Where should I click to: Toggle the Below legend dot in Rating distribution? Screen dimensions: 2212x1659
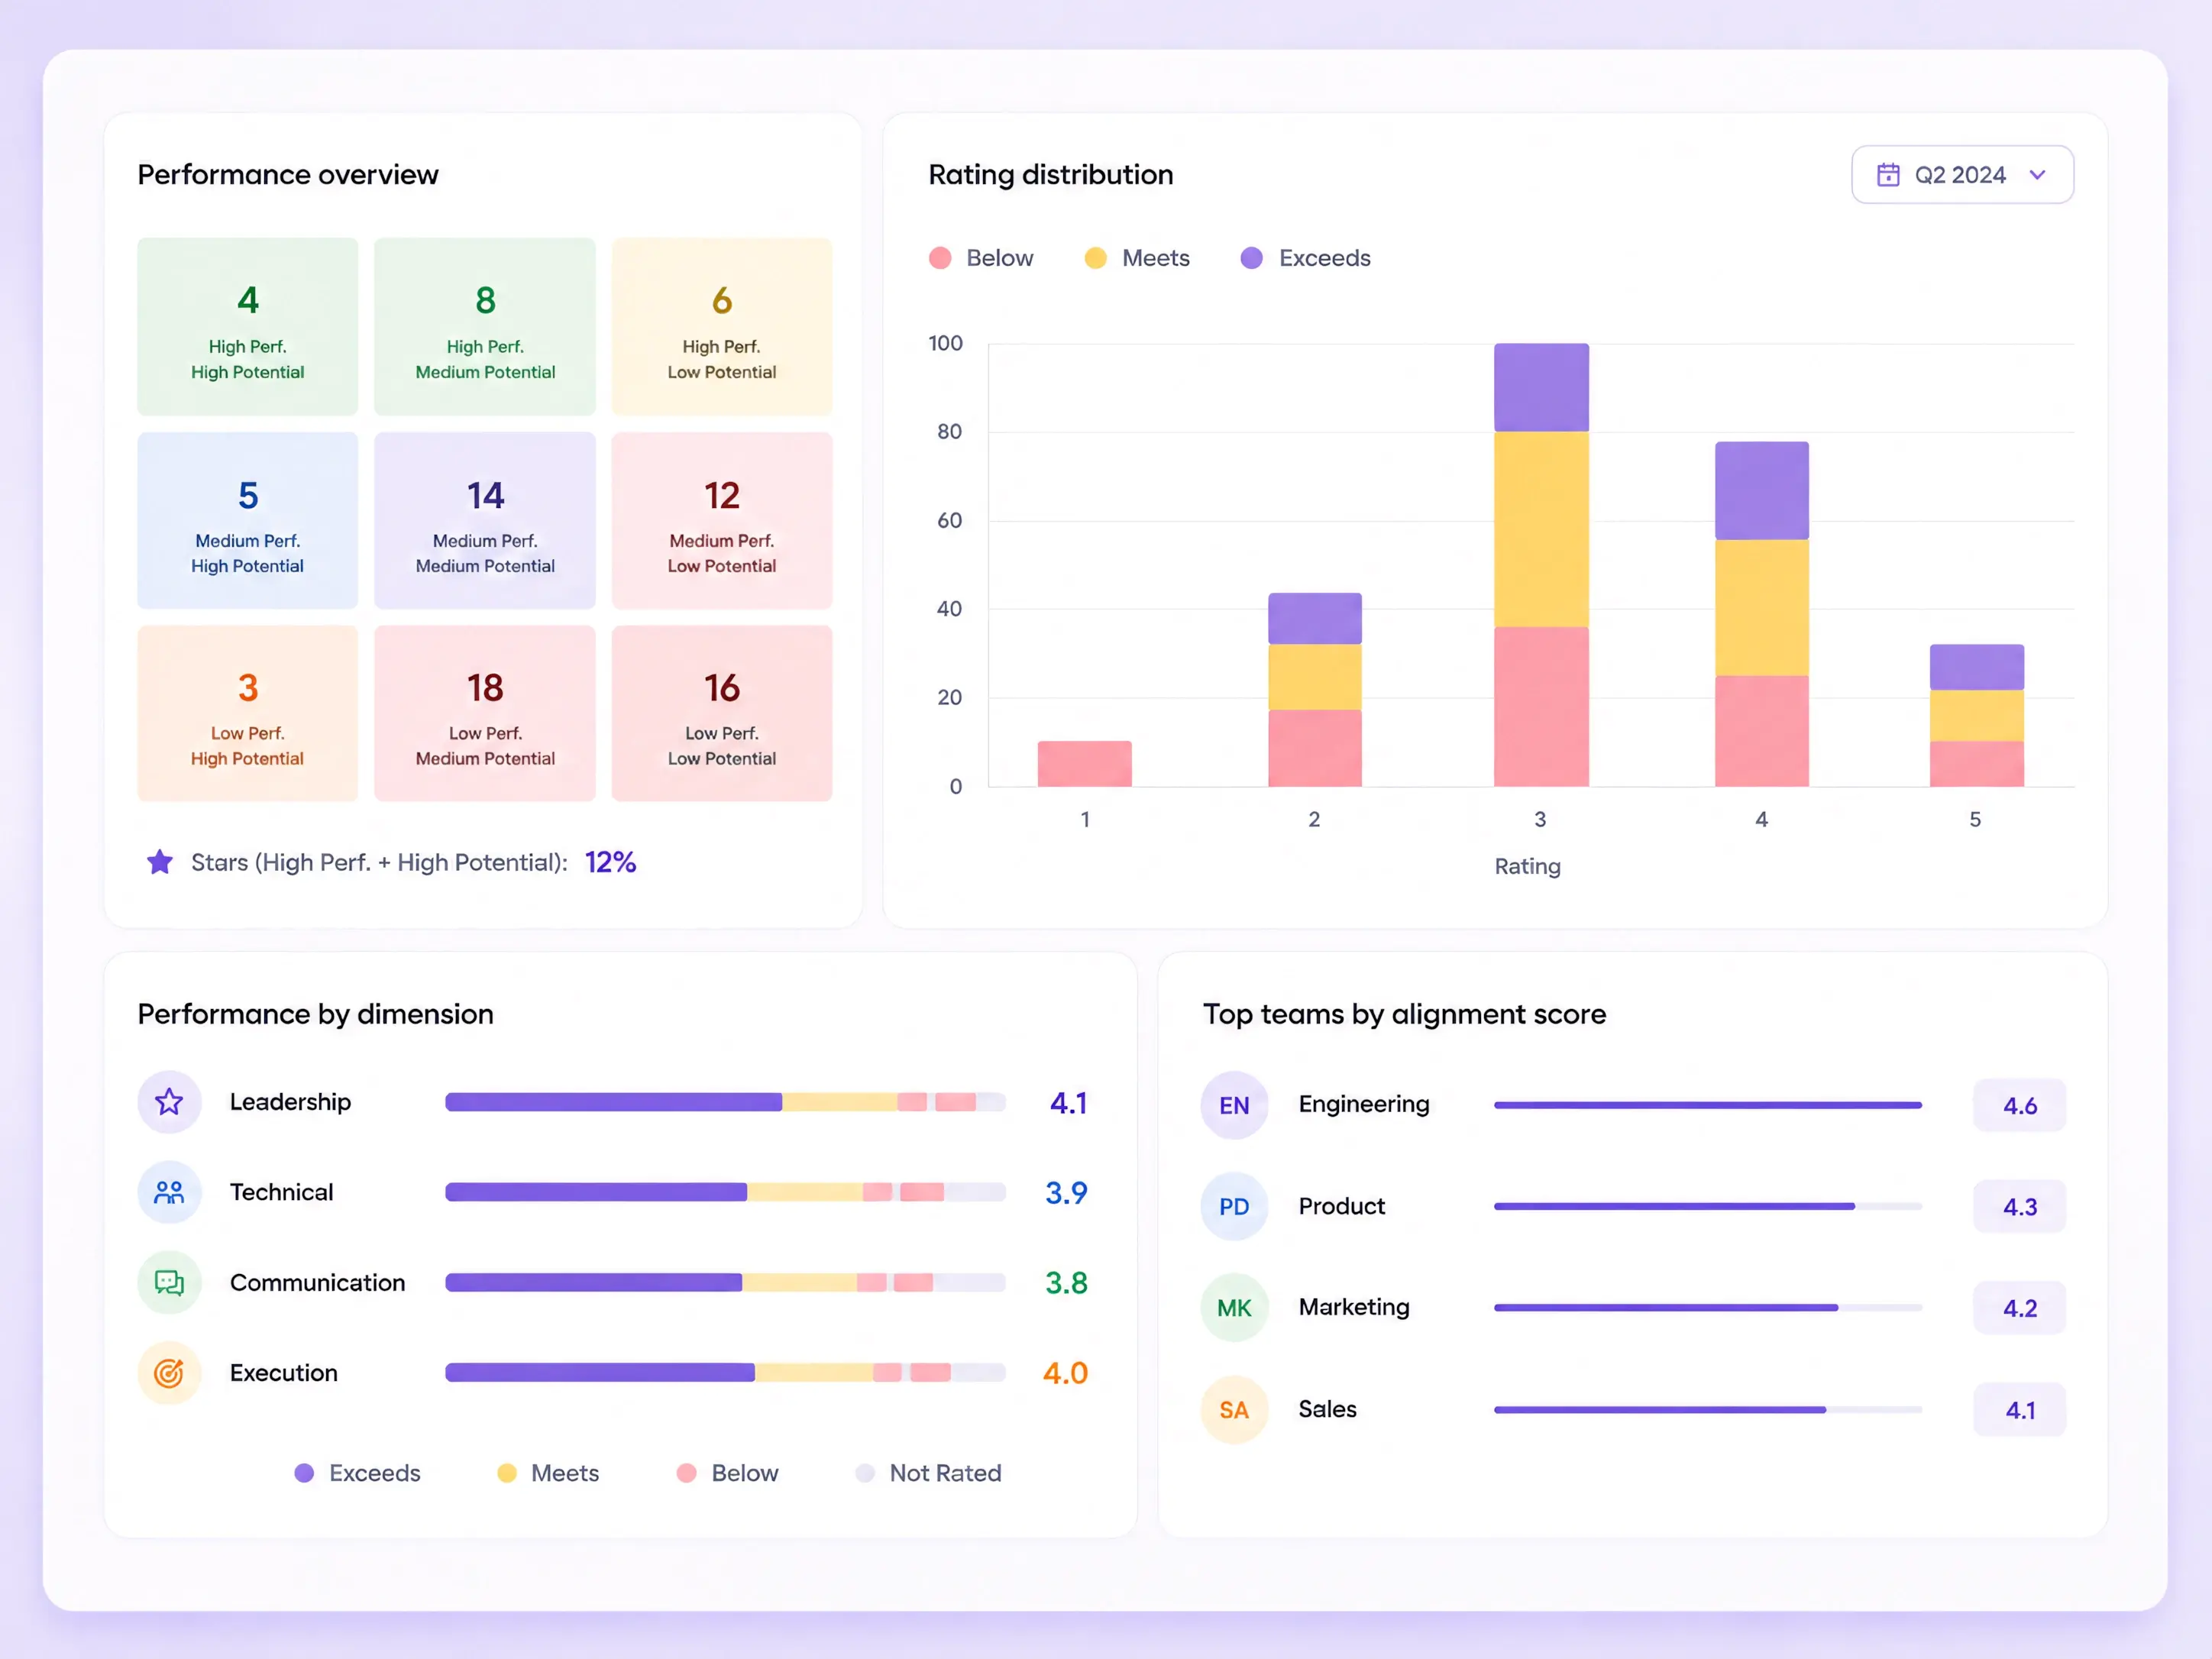(940, 258)
